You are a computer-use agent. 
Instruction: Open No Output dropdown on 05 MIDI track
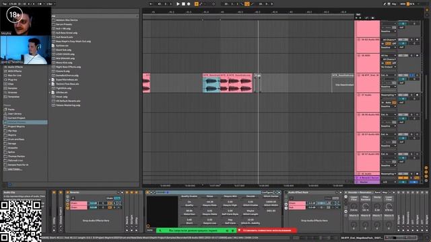(x=389, y=67)
